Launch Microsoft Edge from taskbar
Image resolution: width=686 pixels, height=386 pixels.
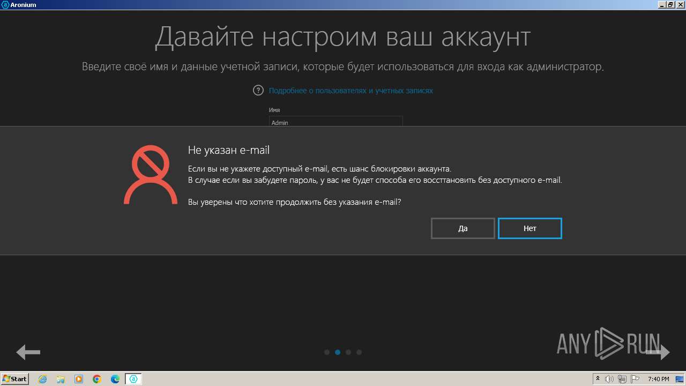(115, 379)
